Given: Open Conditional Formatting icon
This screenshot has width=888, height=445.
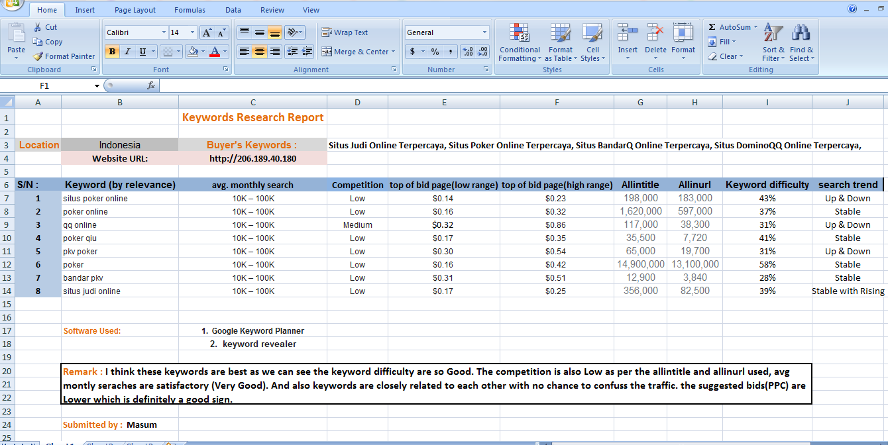Looking at the screenshot, I should coord(519,32).
